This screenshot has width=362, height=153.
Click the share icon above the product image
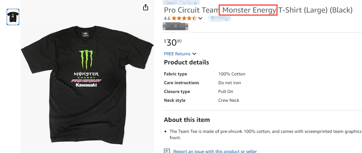[145, 7]
